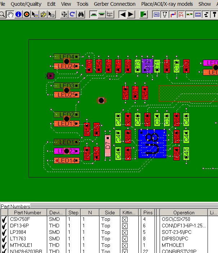Select the pointer with ruler measure tool

click(x=35, y=14)
